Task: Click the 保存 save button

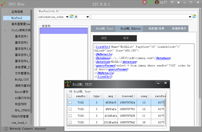Action: [126, 38]
